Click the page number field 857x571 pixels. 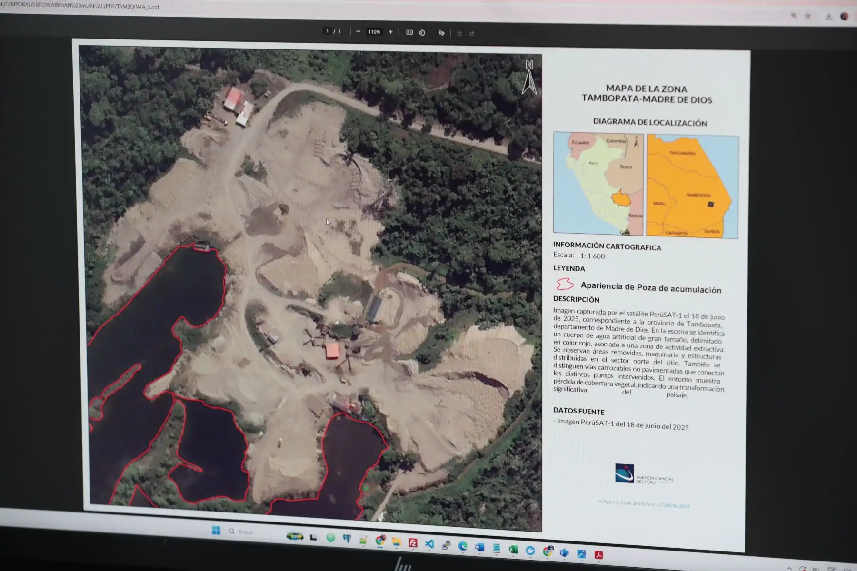pos(327,31)
